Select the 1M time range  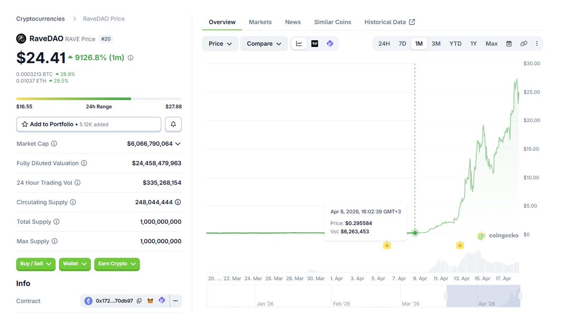click(x=419, y=44)
